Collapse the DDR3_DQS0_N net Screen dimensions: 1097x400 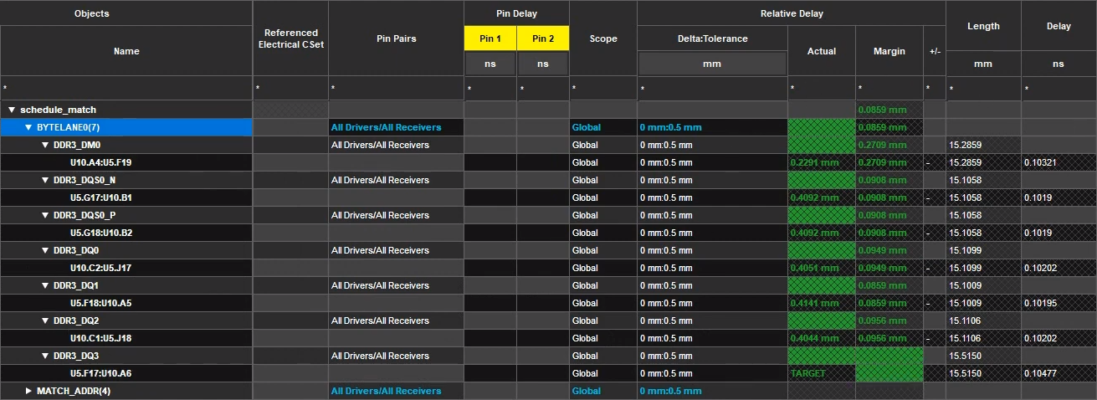pyautogui.click(x=45, y=180)
